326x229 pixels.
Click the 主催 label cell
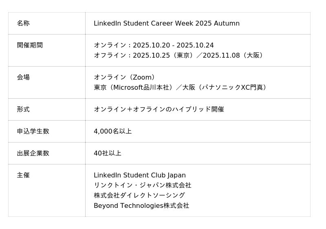click(x=23, y=175)
